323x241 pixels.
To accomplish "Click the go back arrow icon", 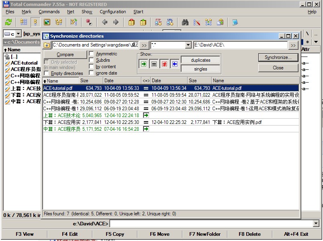I will tap(104, 22).
